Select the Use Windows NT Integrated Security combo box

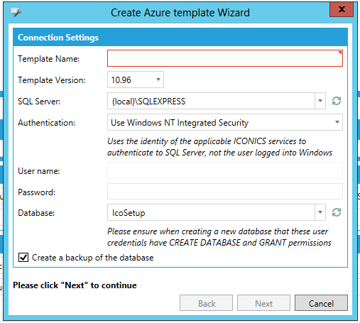coord(225,122)
